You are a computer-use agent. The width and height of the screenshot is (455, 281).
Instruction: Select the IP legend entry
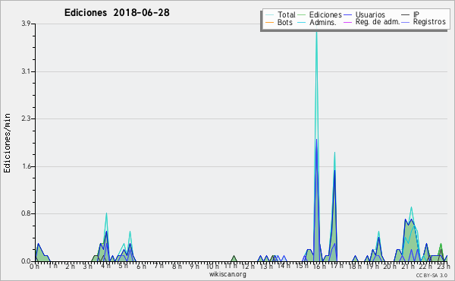pyautogui.click(x=416, y=14)
